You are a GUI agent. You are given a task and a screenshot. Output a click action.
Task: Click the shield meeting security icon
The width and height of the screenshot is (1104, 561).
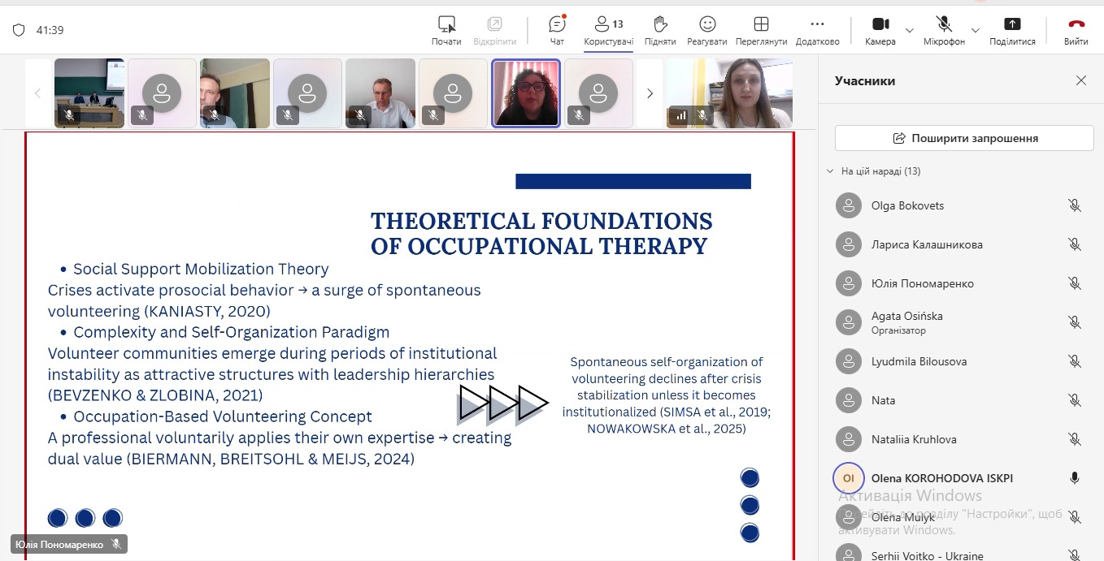19,30
